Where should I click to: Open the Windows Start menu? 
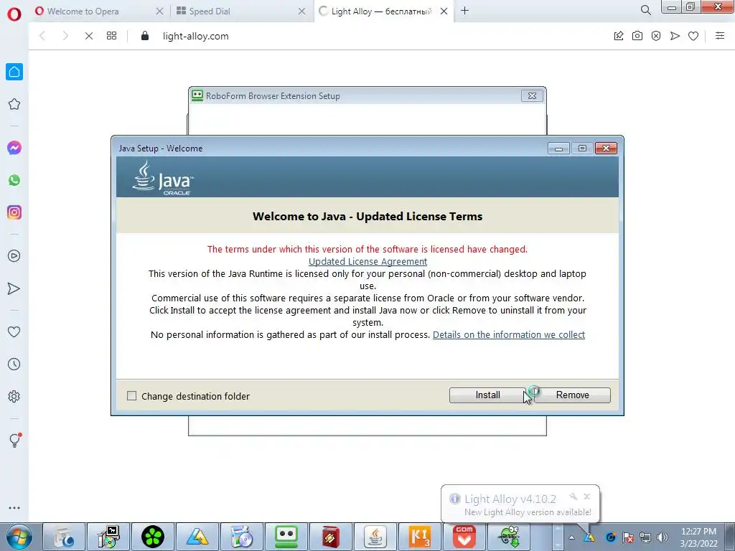[19, 537]
